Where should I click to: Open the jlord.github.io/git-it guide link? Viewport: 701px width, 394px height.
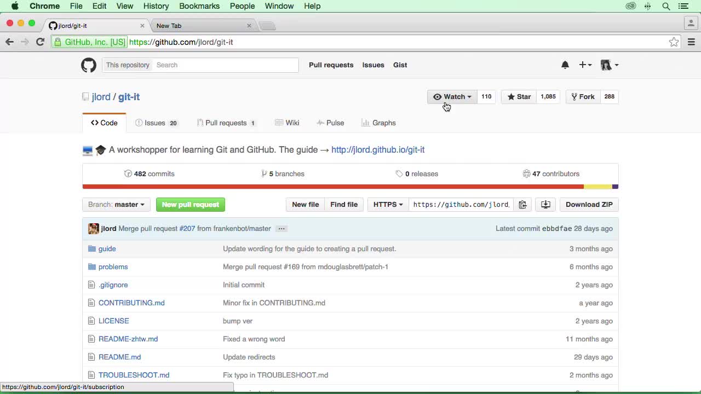(x=378, y=150)
